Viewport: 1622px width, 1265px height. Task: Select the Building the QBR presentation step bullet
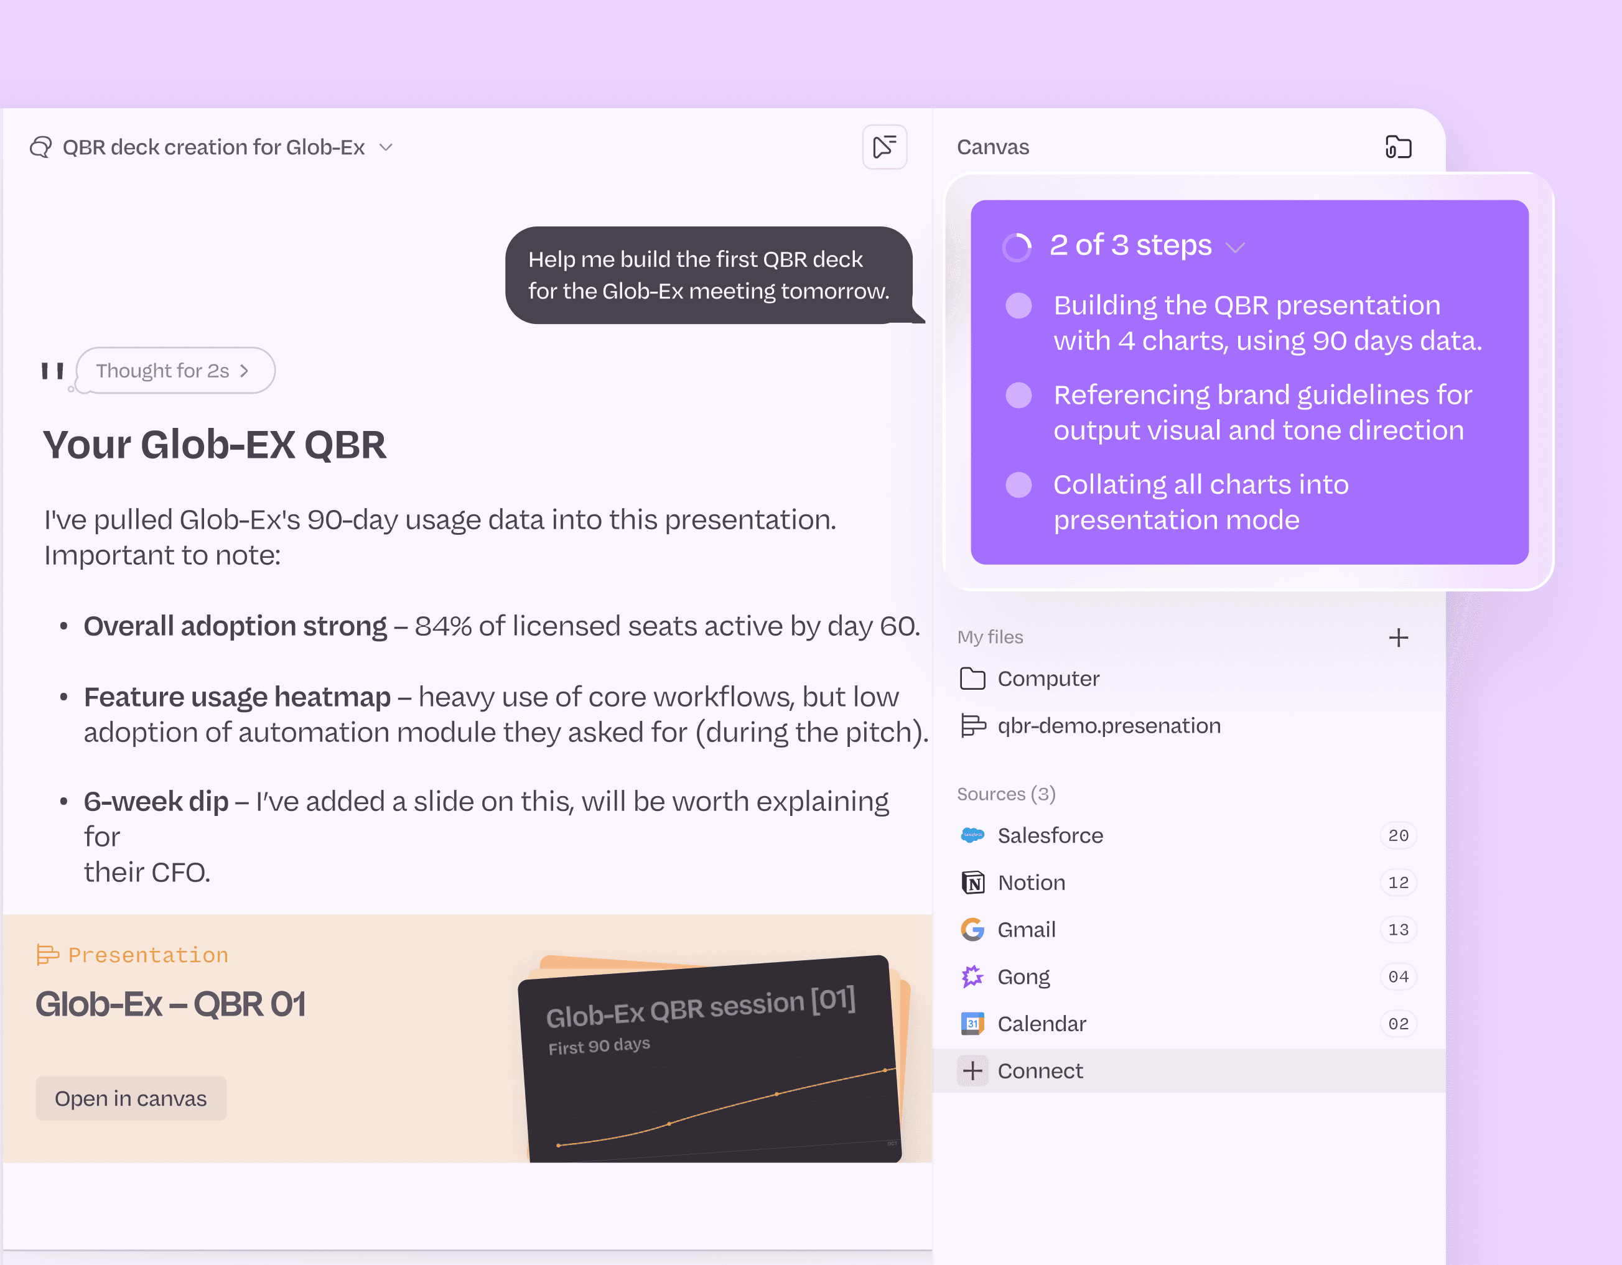(1019, 305)
